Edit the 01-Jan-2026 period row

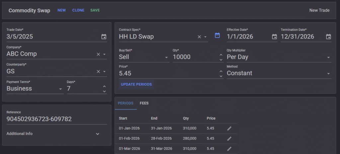pyautogui.click(x=229, y=128)
